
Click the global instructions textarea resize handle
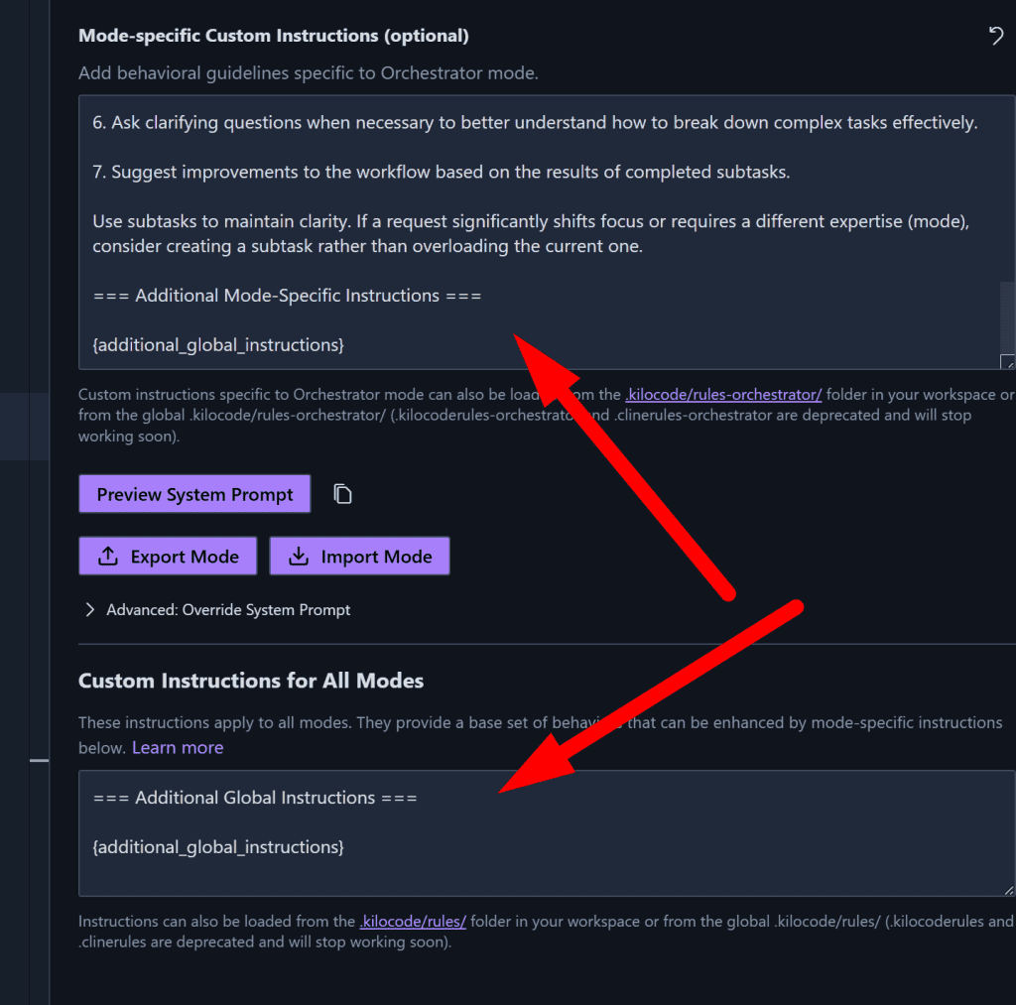click(x=1009, y=890)
